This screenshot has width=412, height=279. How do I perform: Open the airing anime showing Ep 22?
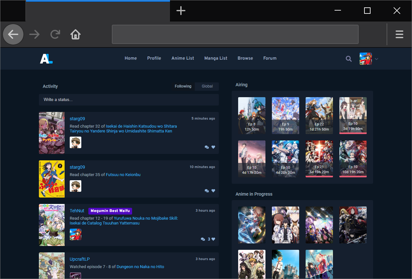tap(319, 115)
